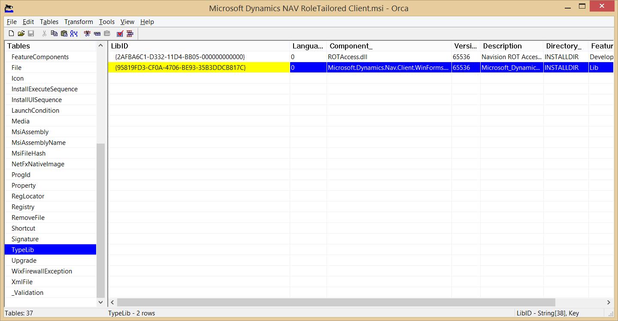Click the Copy toolbar icon

click(54, 33)
